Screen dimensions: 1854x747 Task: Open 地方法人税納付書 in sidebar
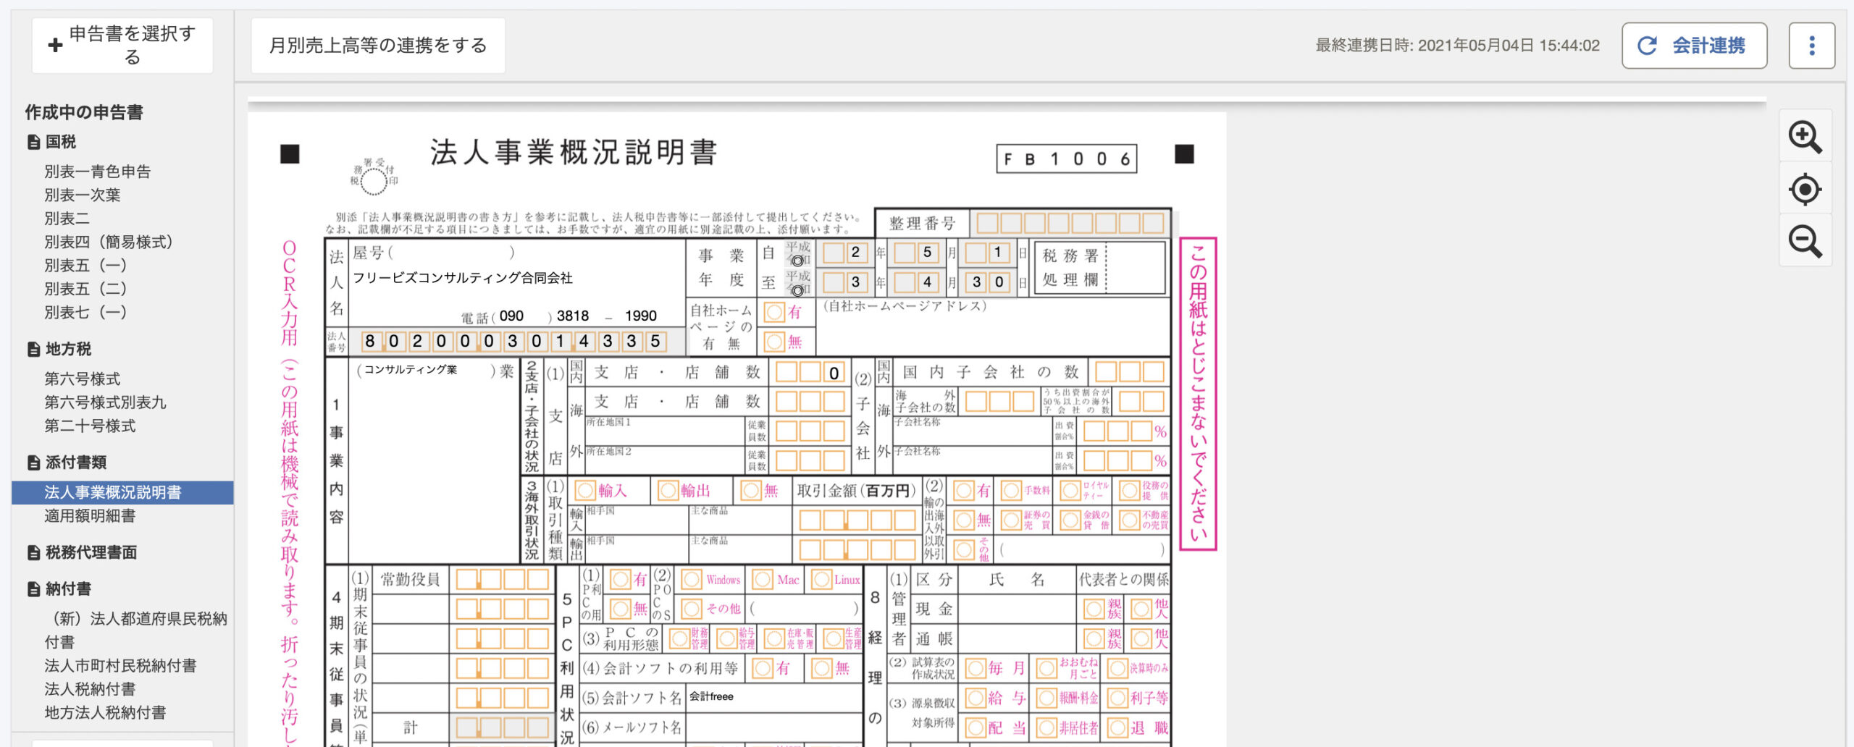(105, 712)
